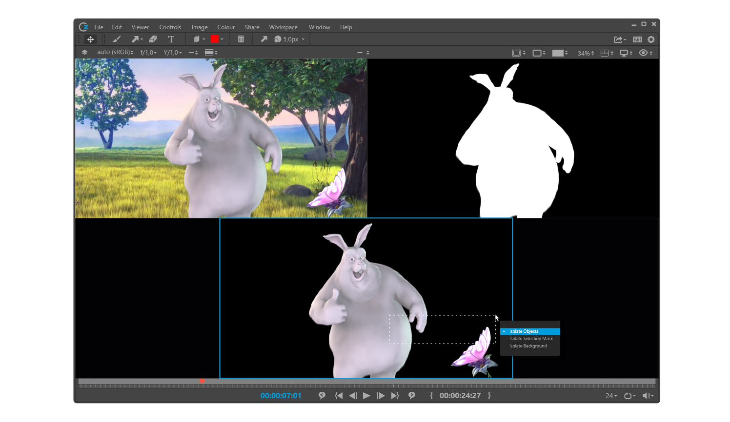This screenshot has width=730, height=422.
Task: Click the original bunny video tile
Action: (221, 138)
